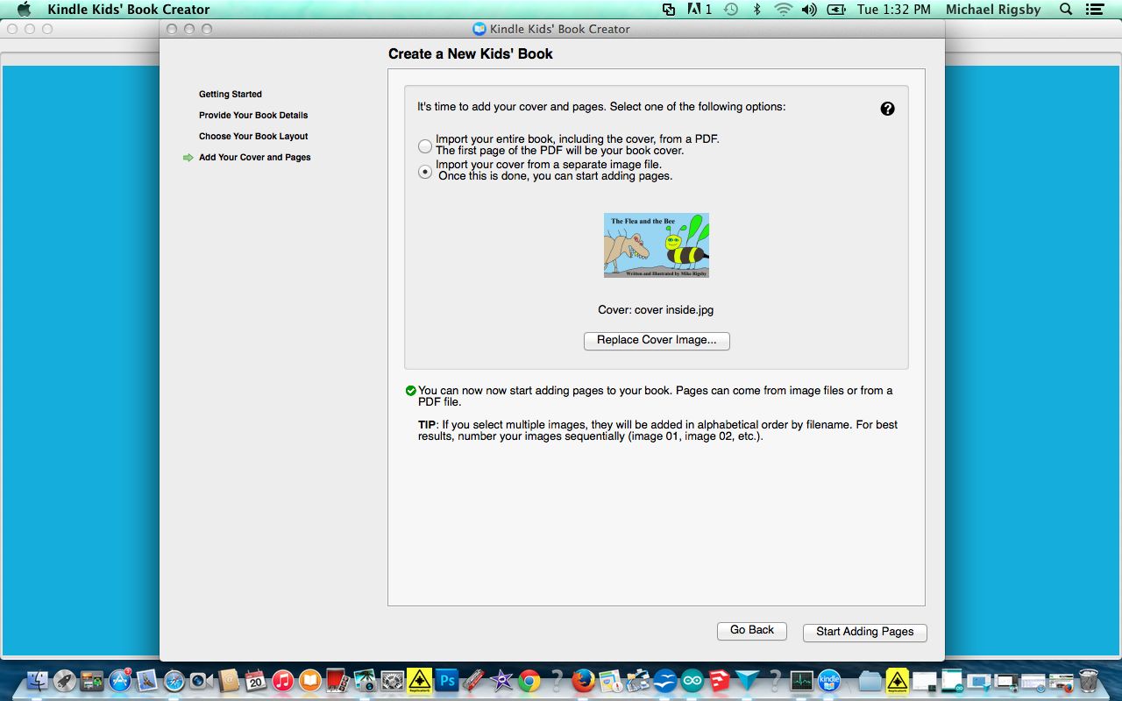
Task: Open Activity Monitor in the dock
Action: pos(801,680)
